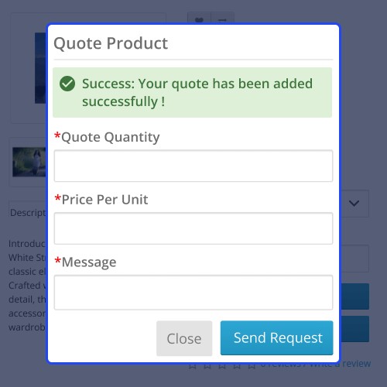This screenshot has height=387, width=387.
Task: Focus the Price Per Unit field
Action: 193,228
